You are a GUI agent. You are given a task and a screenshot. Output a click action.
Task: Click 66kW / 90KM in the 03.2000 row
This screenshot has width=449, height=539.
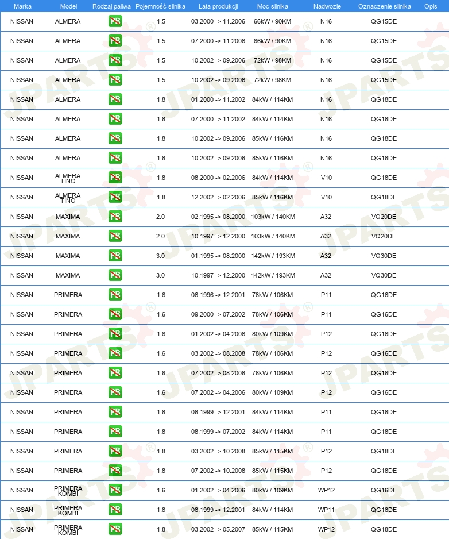[272, 21]
